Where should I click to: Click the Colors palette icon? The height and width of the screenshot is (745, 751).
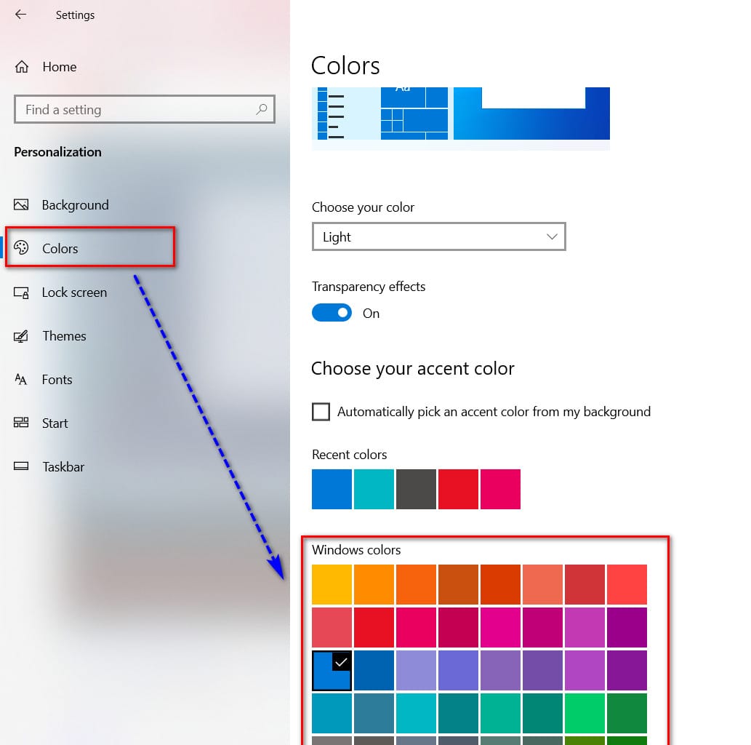(21, 248)
